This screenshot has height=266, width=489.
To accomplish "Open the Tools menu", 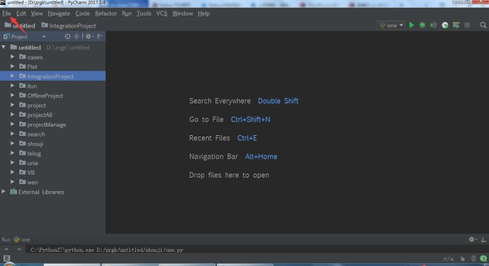I will click(144, 13).
